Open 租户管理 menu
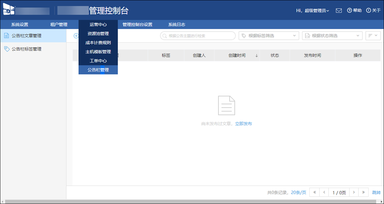The height and width of the screenshot is (204, 384). point(59,24)
